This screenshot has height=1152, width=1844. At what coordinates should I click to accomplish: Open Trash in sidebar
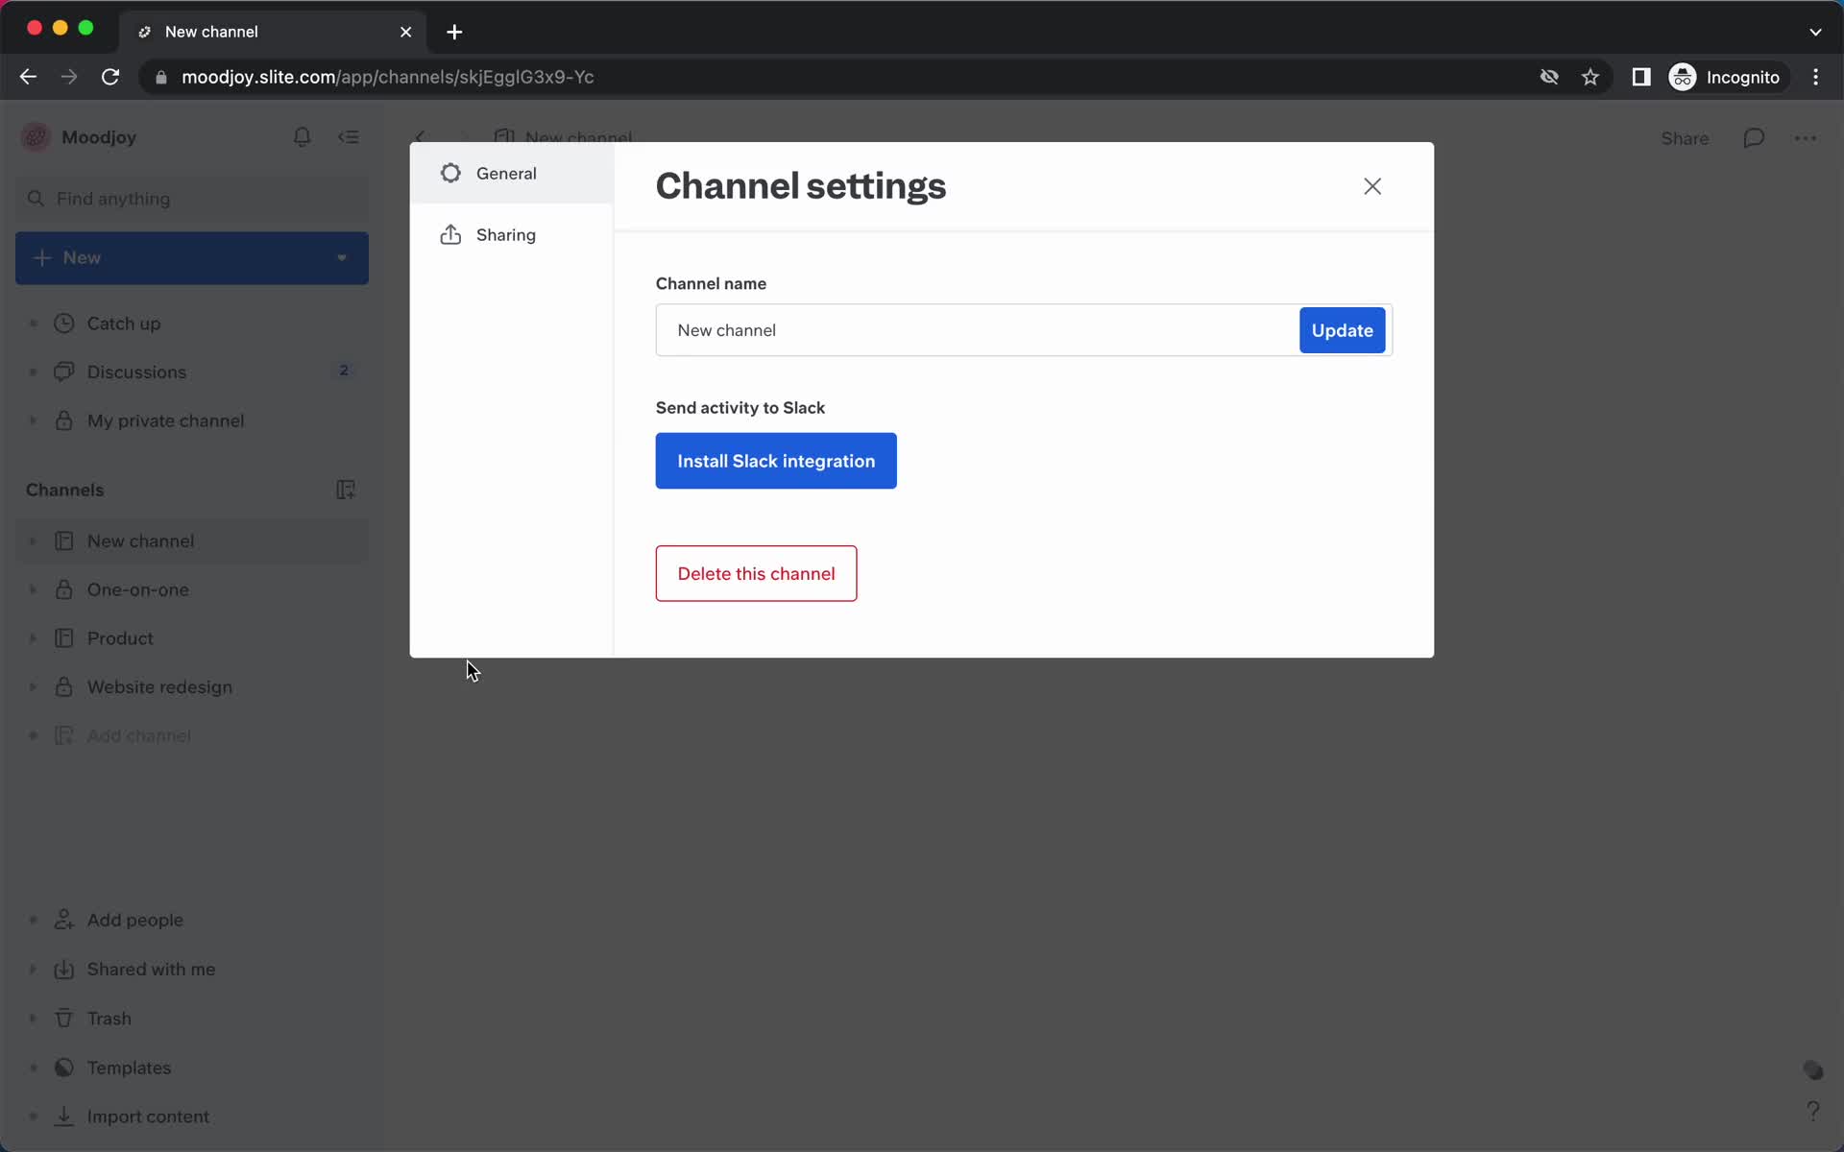tap(109, 1019)
